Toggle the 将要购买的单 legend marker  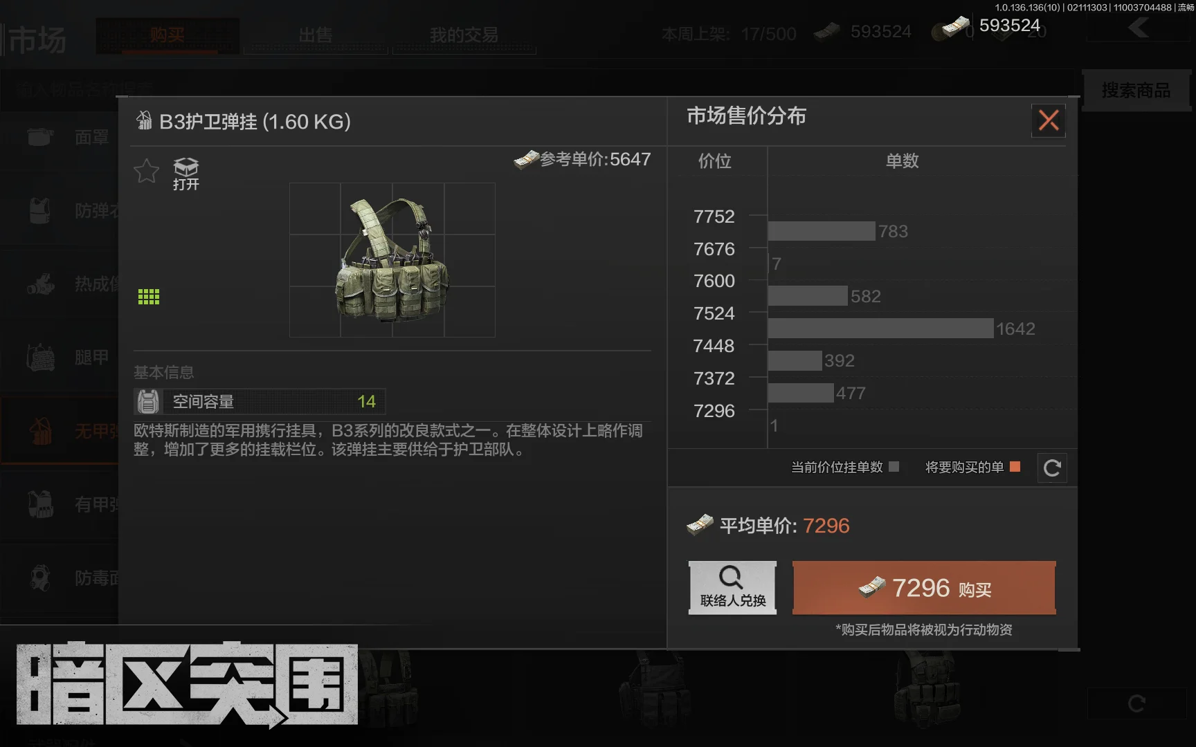[x=1015, y=467]
